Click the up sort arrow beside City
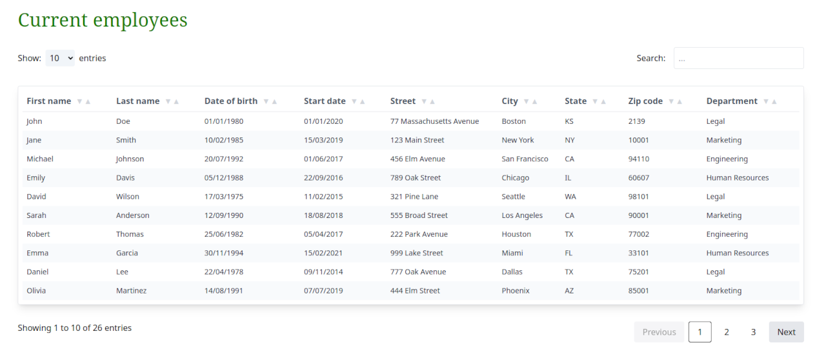This screenshot has height=356, width=826. click(x=535, y=102)
